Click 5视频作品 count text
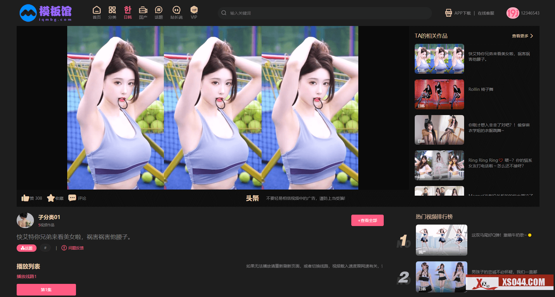 click(x=46, y=225)
